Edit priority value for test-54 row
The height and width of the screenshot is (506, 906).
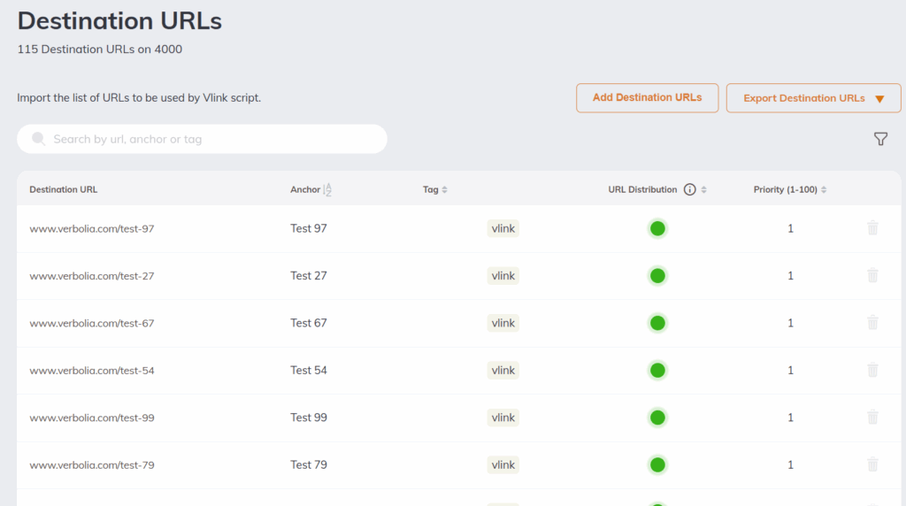pos(790,370)
